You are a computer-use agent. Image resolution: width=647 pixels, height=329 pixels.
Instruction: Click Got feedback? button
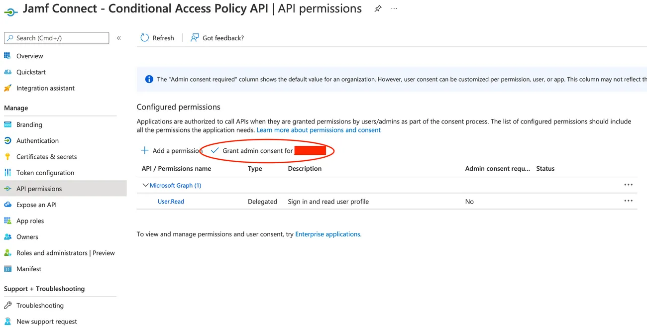point(217,38)
